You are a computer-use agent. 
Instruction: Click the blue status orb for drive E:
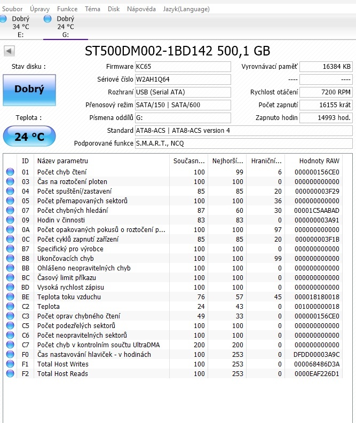(3, 19)
